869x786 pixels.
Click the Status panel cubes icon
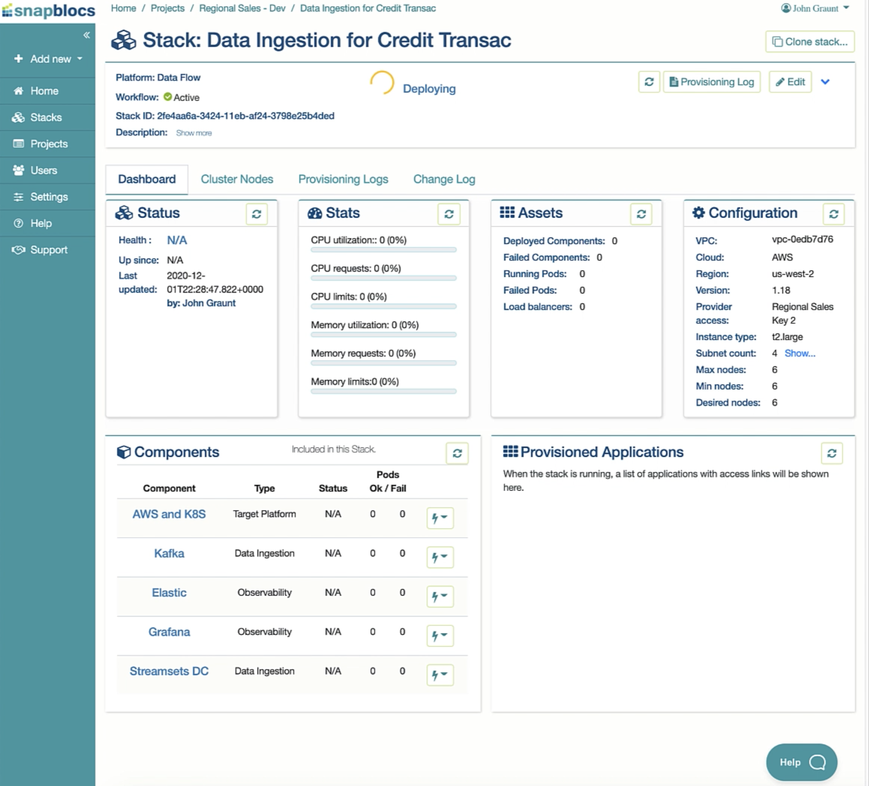(124, 213)
